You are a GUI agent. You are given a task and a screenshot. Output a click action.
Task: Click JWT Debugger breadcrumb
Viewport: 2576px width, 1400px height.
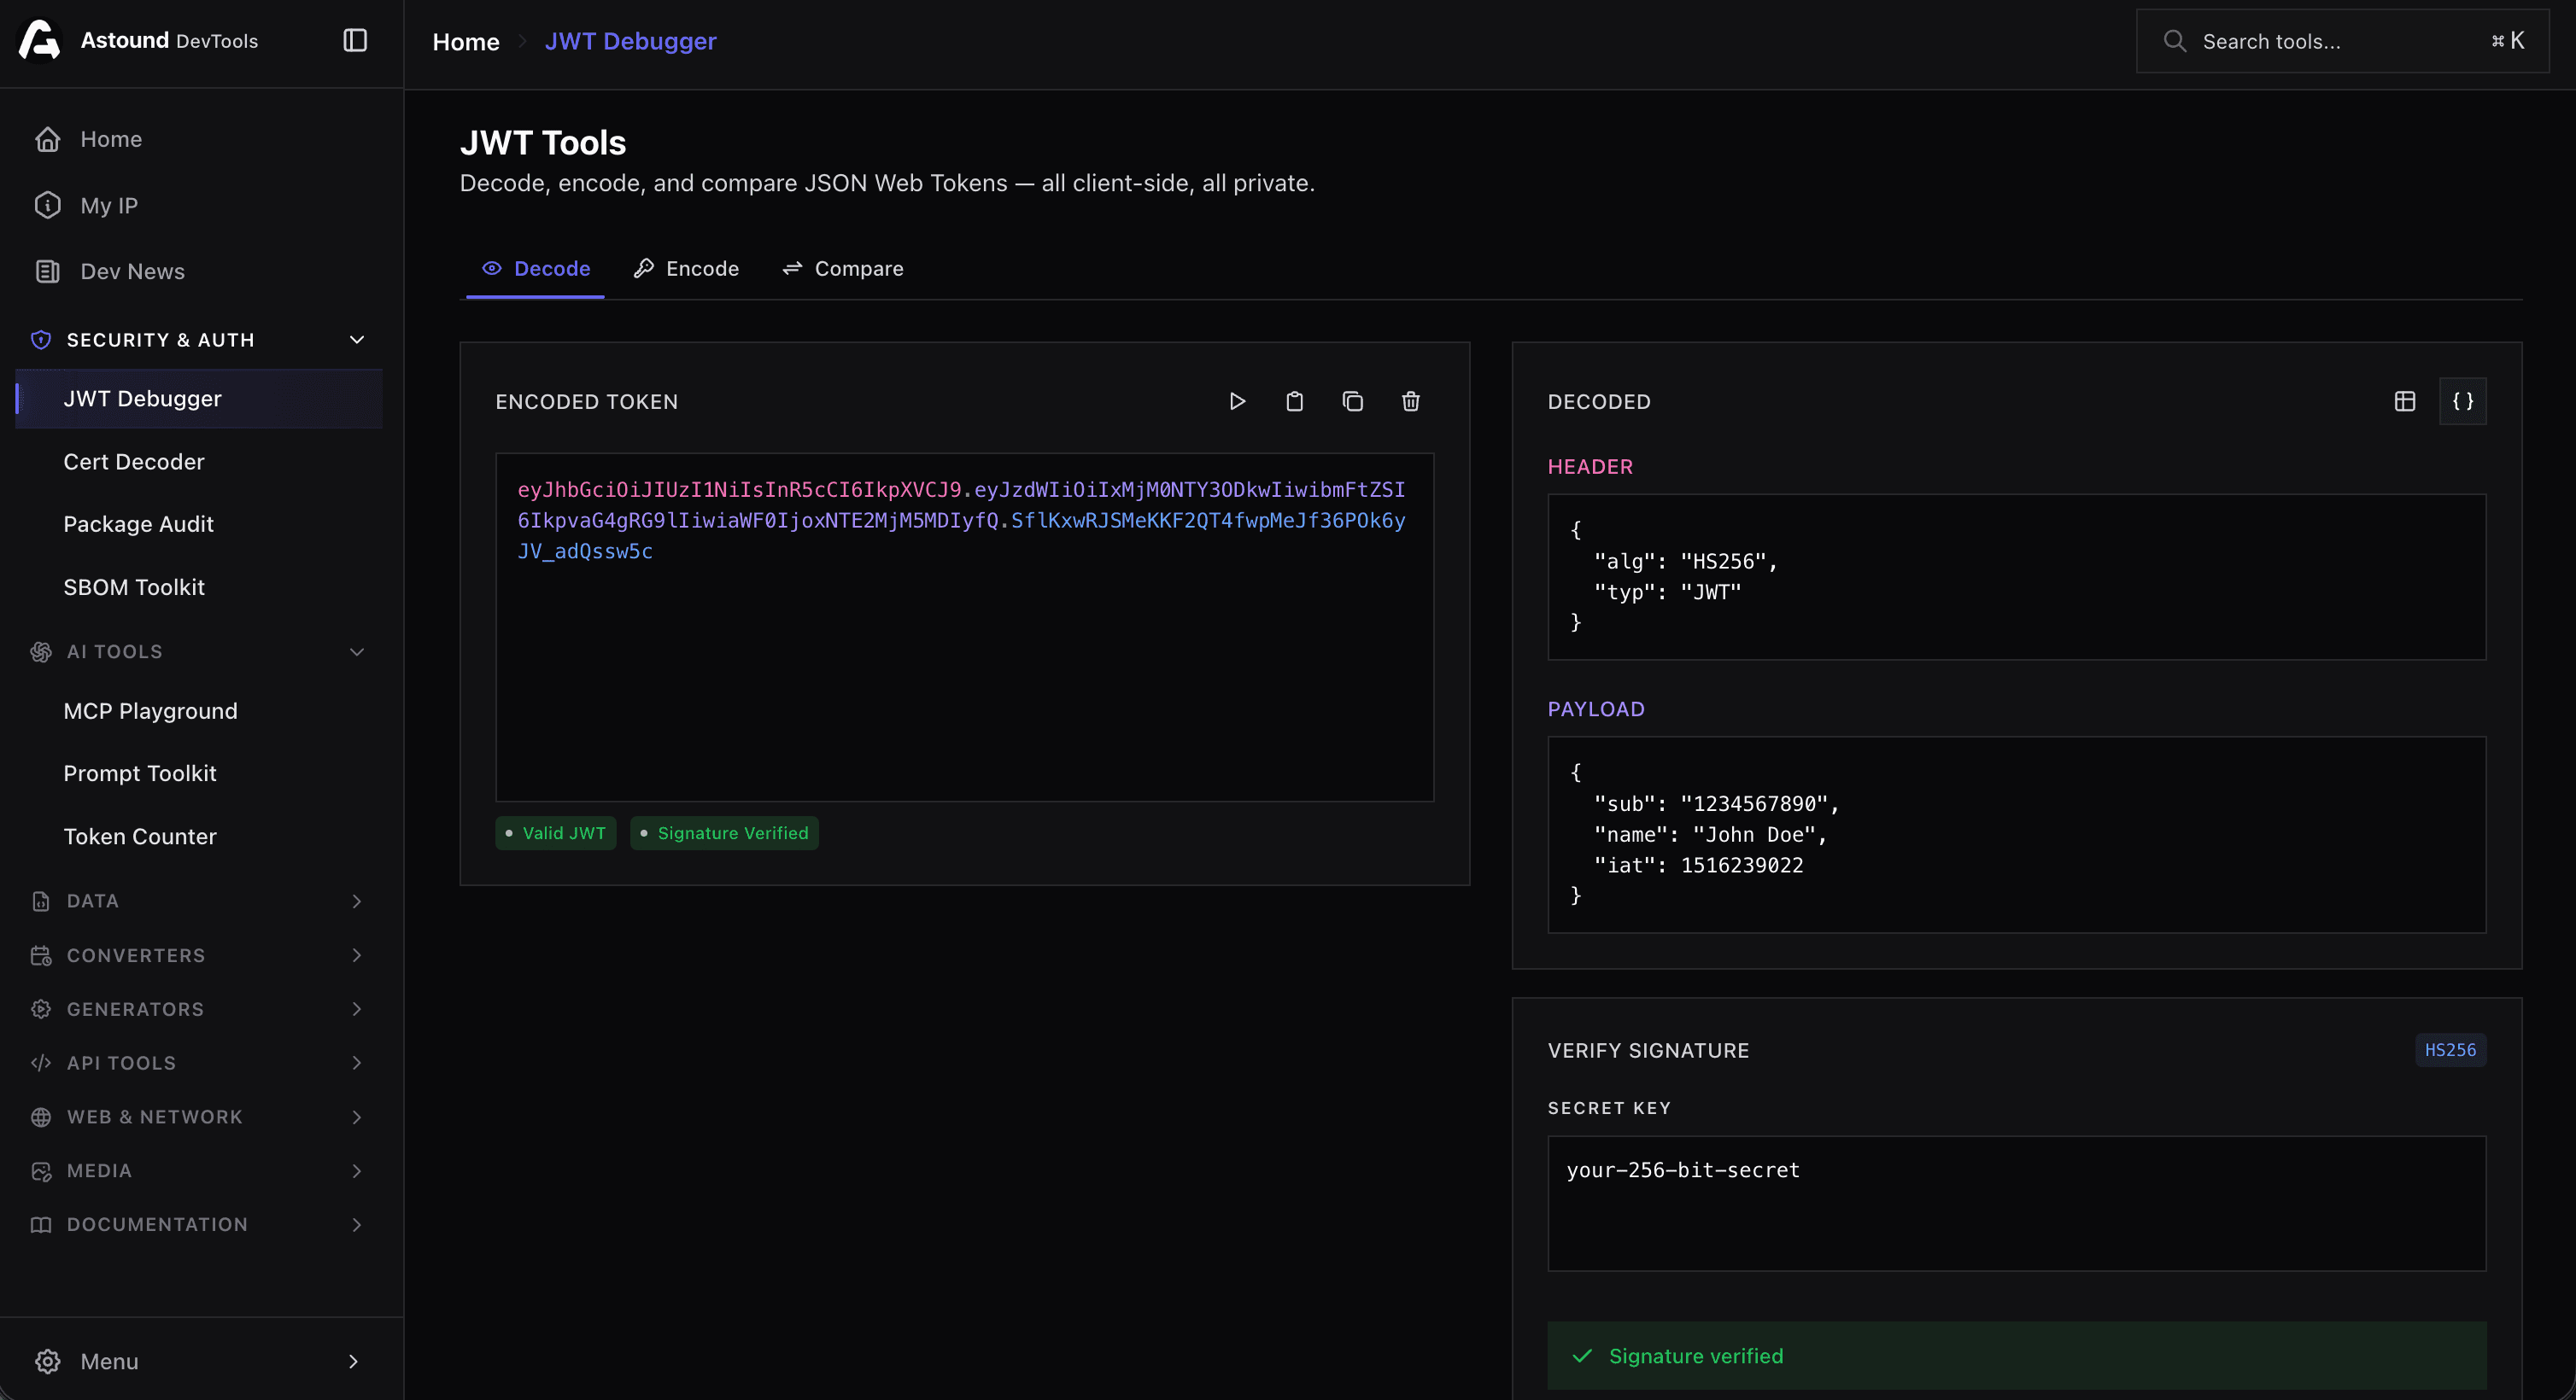pyautogui.click(x=630, y=42)
